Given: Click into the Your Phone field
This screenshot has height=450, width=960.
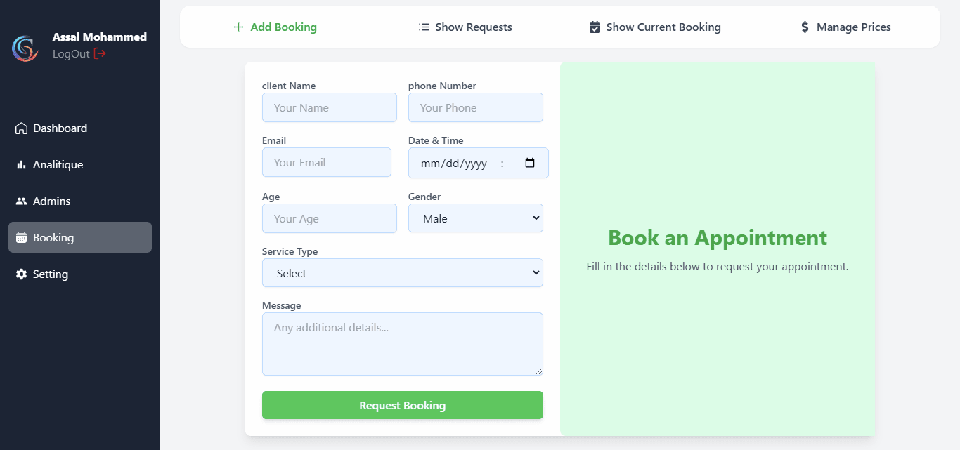Looking at the screenshot, I should (x=476, y=107).
